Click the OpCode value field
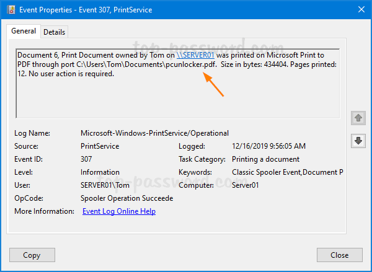Image resolution: width=372 pixels, height=272 pixels. (x=126, y=198)
